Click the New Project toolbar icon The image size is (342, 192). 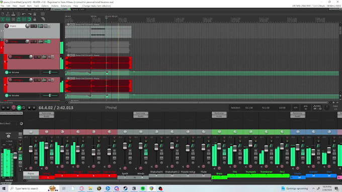click(3, 14)
